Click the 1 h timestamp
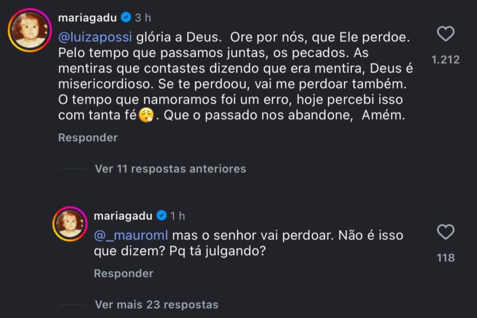The image size is (477, 318). tap(177, 216)
